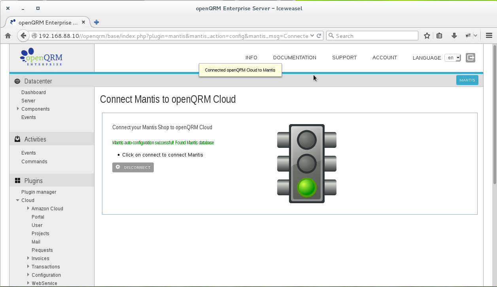The height and width of the screenshot is (287, 497).
Task: Click the Activities section header
Action: pyautogui.click(x=52, y=139)
